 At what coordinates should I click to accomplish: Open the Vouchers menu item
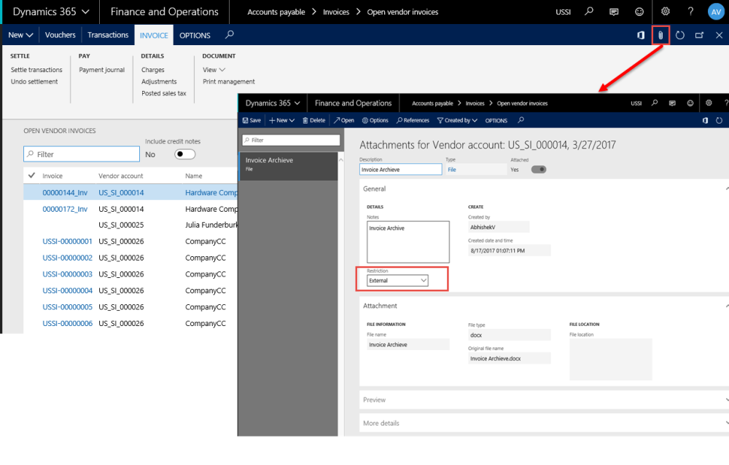click(61, 35)
